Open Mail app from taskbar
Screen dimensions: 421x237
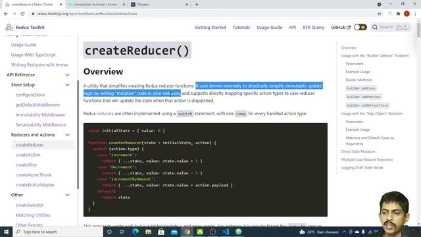[x=174, y=232]
